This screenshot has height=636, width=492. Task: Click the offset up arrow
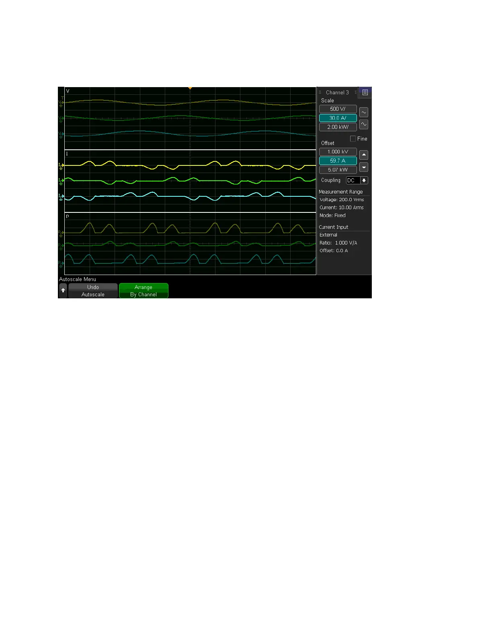click(x=364, y=155)
